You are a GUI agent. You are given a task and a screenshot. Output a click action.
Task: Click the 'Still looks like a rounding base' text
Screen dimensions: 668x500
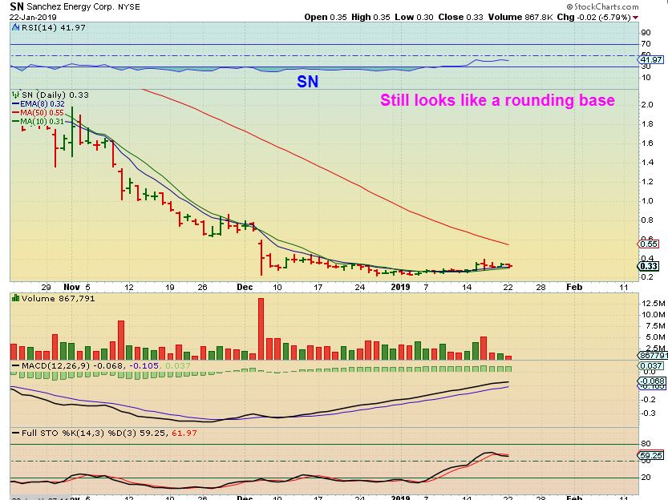click(497, 100)
